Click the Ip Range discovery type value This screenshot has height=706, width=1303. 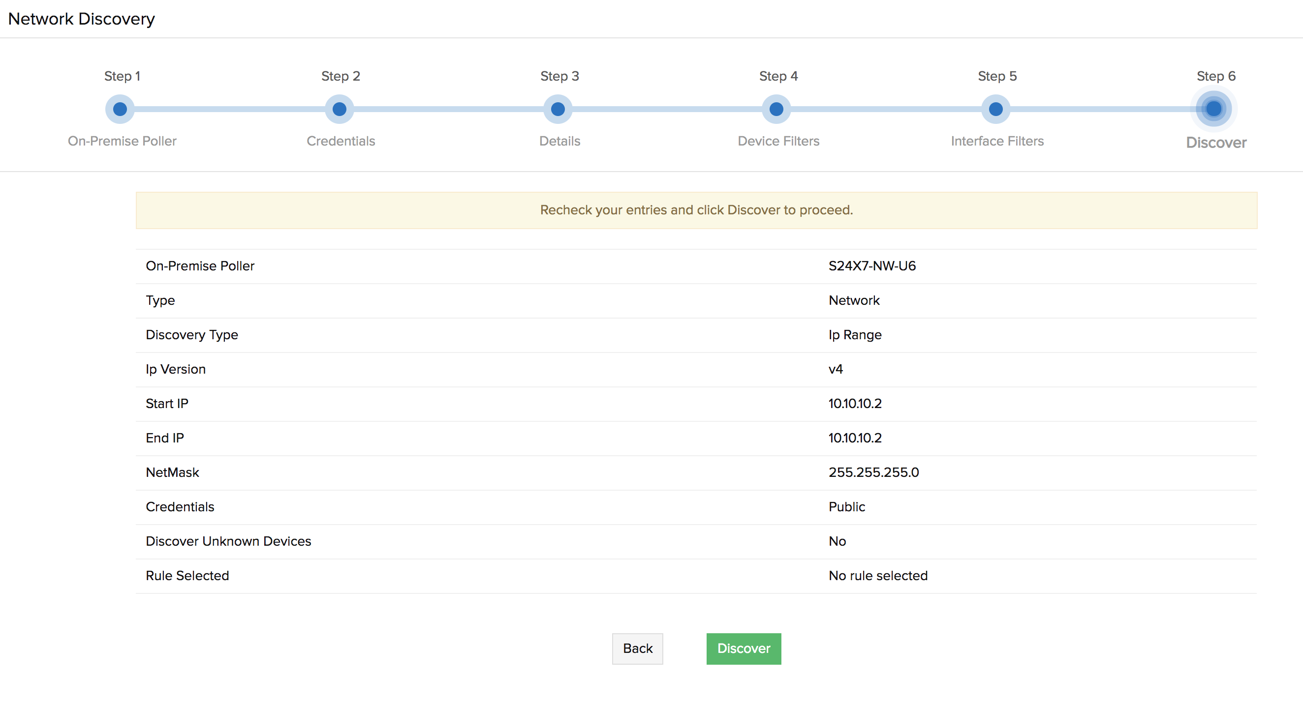(854, 334)
